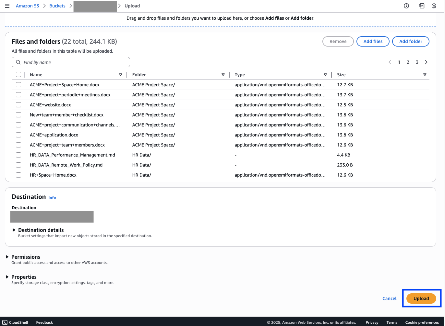Click the Cancel link
Screen dimensions: 445x326
click(x=390, y=299)
